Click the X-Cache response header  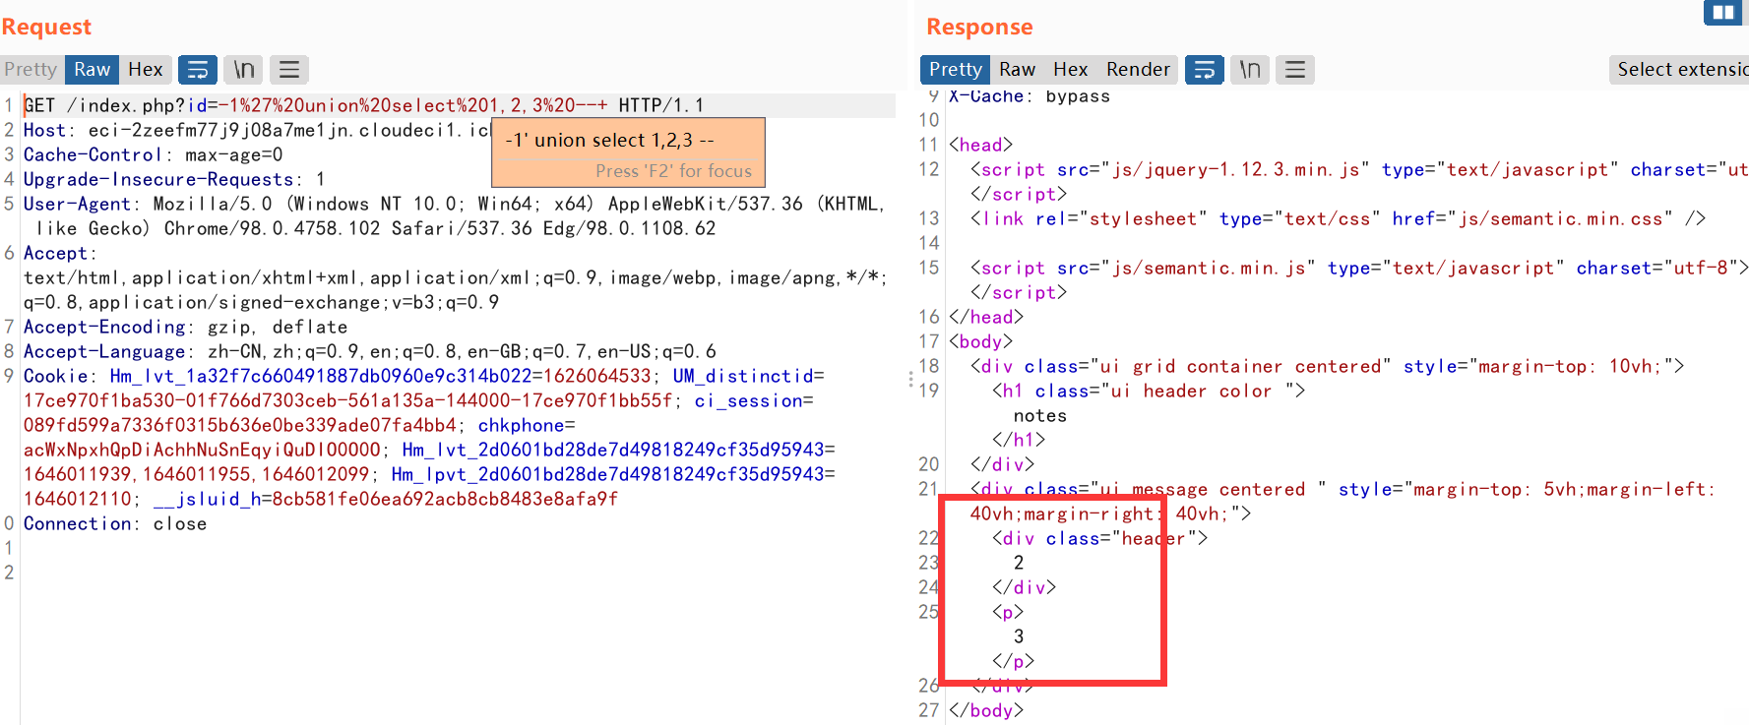pos(1030,96)
